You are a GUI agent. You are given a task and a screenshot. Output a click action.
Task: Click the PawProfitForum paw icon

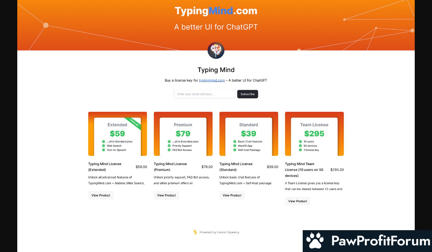(x=315, y=241)
